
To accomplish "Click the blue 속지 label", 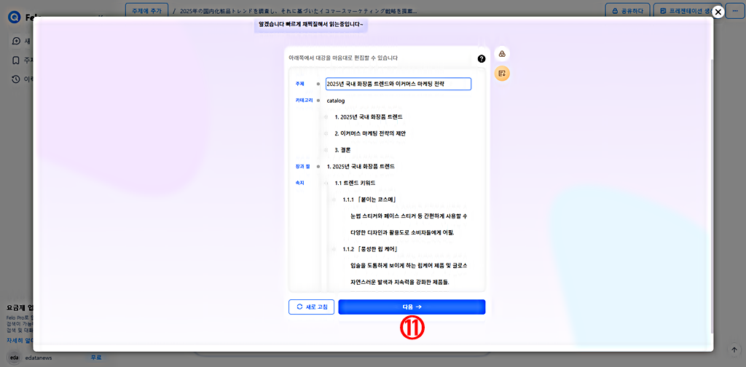I will 299,183.
